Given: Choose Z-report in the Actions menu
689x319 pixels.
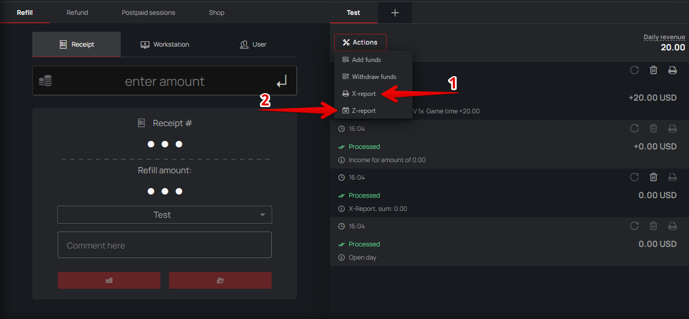Looking at the screenshot, I should click(363, 111).
